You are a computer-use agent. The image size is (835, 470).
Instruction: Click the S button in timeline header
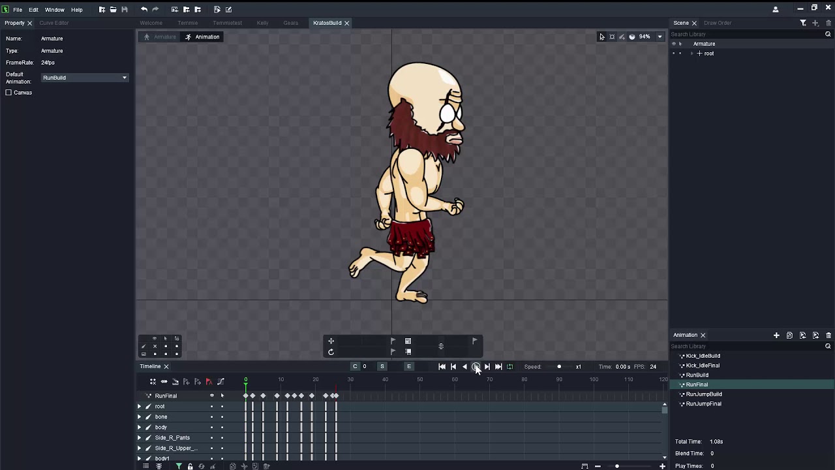point(382,367)
